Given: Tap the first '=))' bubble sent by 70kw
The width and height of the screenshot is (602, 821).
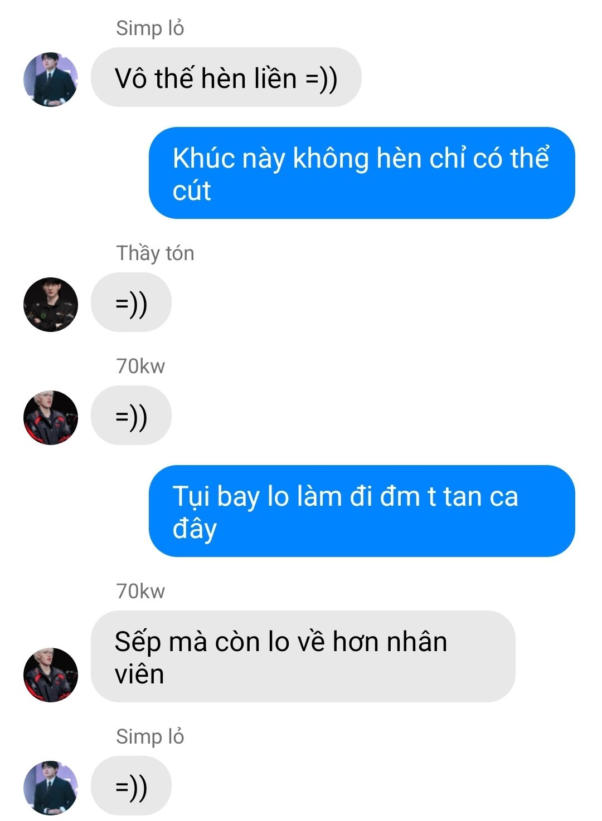Looking at the screenshot, I should coord(131,416).
